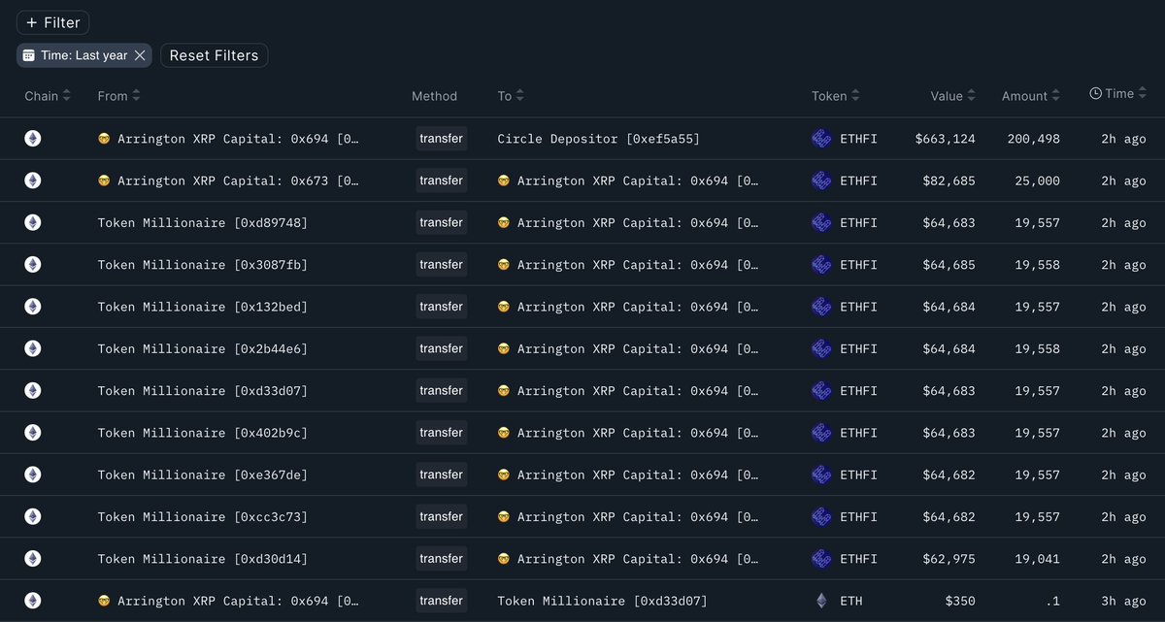This screenshot has height=622, width=1165.
Task: Open Token Millionaire [0xd89748] address
Action: (x=203, y=222)
